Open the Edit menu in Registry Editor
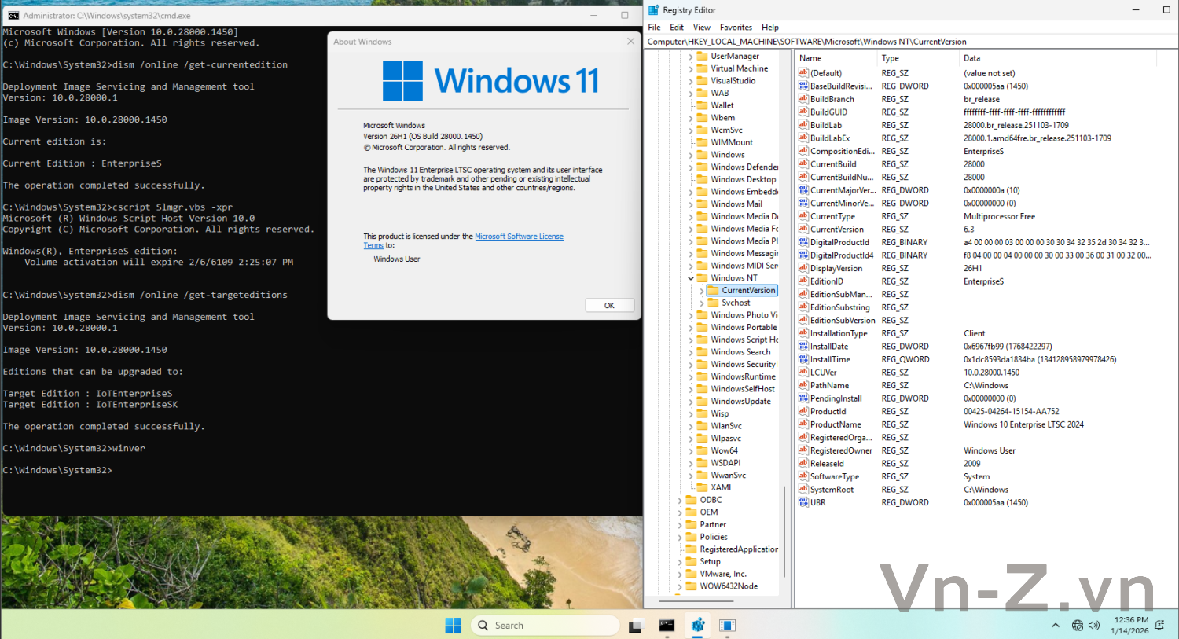This screenshot has height=639, width=1179. coord(677,27)
